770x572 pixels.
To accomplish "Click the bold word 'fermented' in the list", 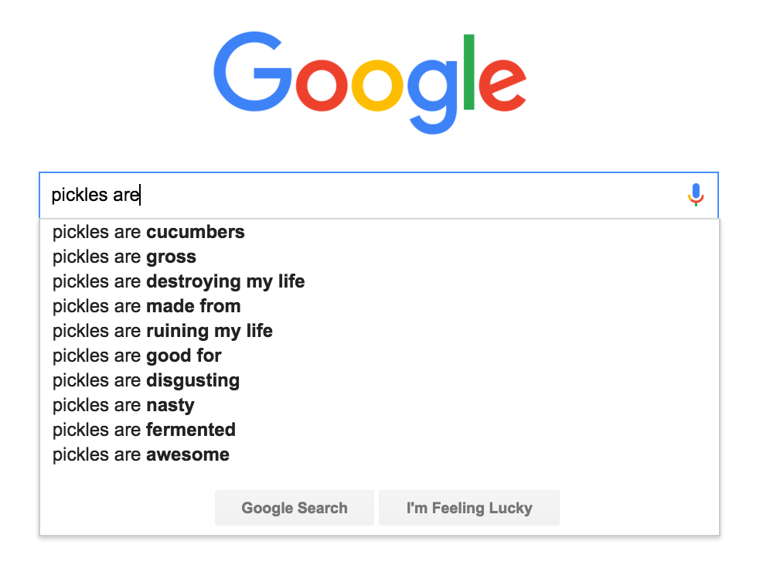I will click(x=191, y=430).
